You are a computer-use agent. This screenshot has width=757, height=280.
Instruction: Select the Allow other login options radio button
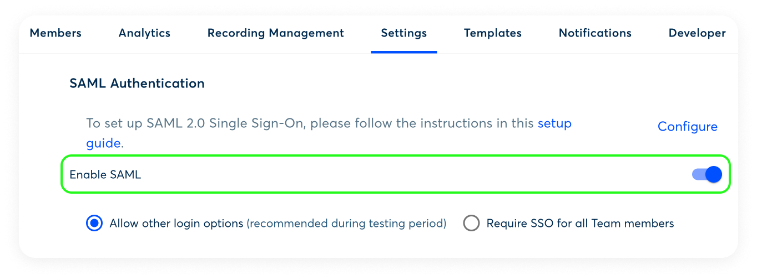[x=95, y=224]
